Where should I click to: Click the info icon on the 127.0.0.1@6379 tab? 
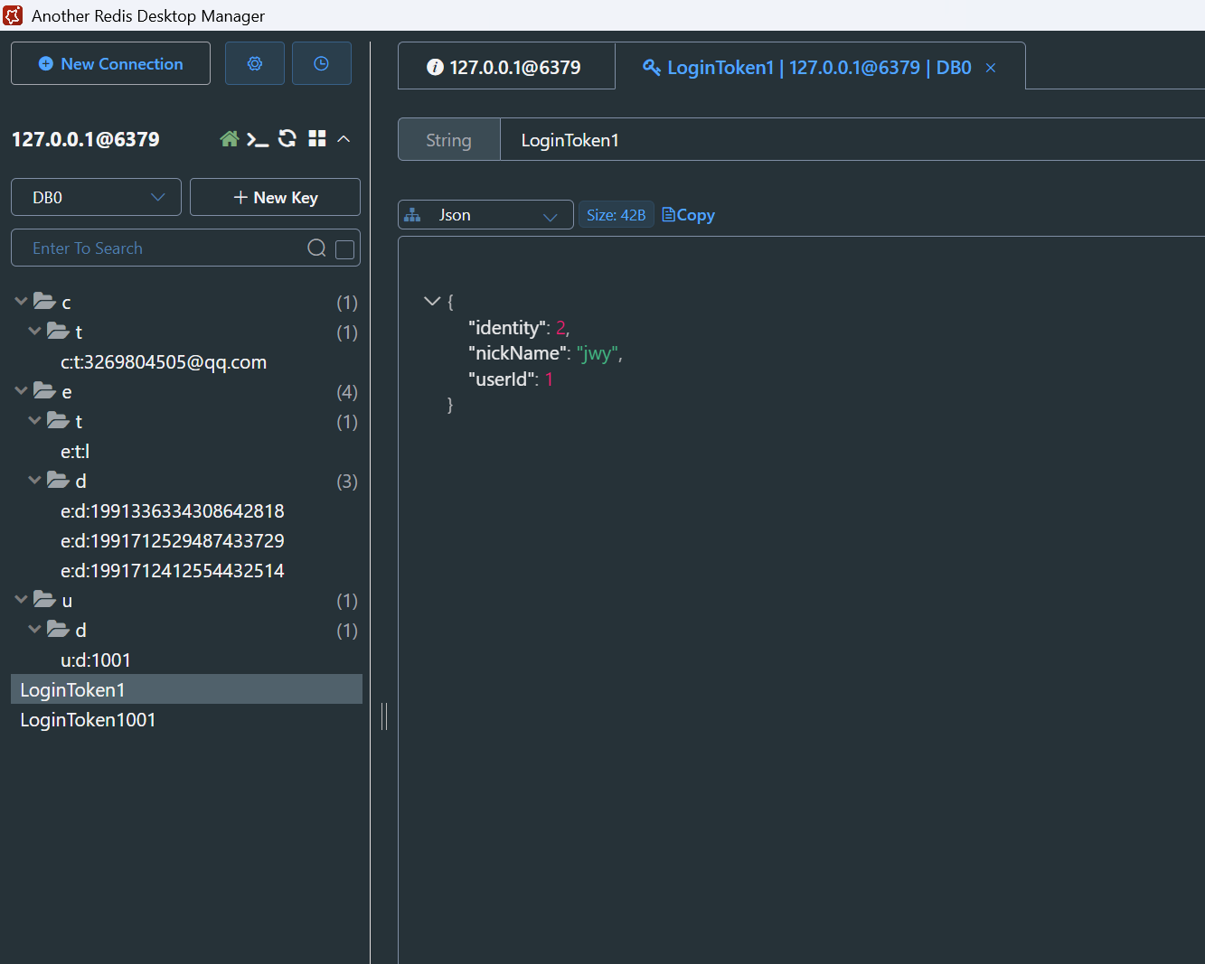point(435,67)
